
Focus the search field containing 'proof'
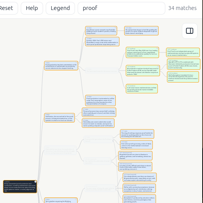pos(121,8)
